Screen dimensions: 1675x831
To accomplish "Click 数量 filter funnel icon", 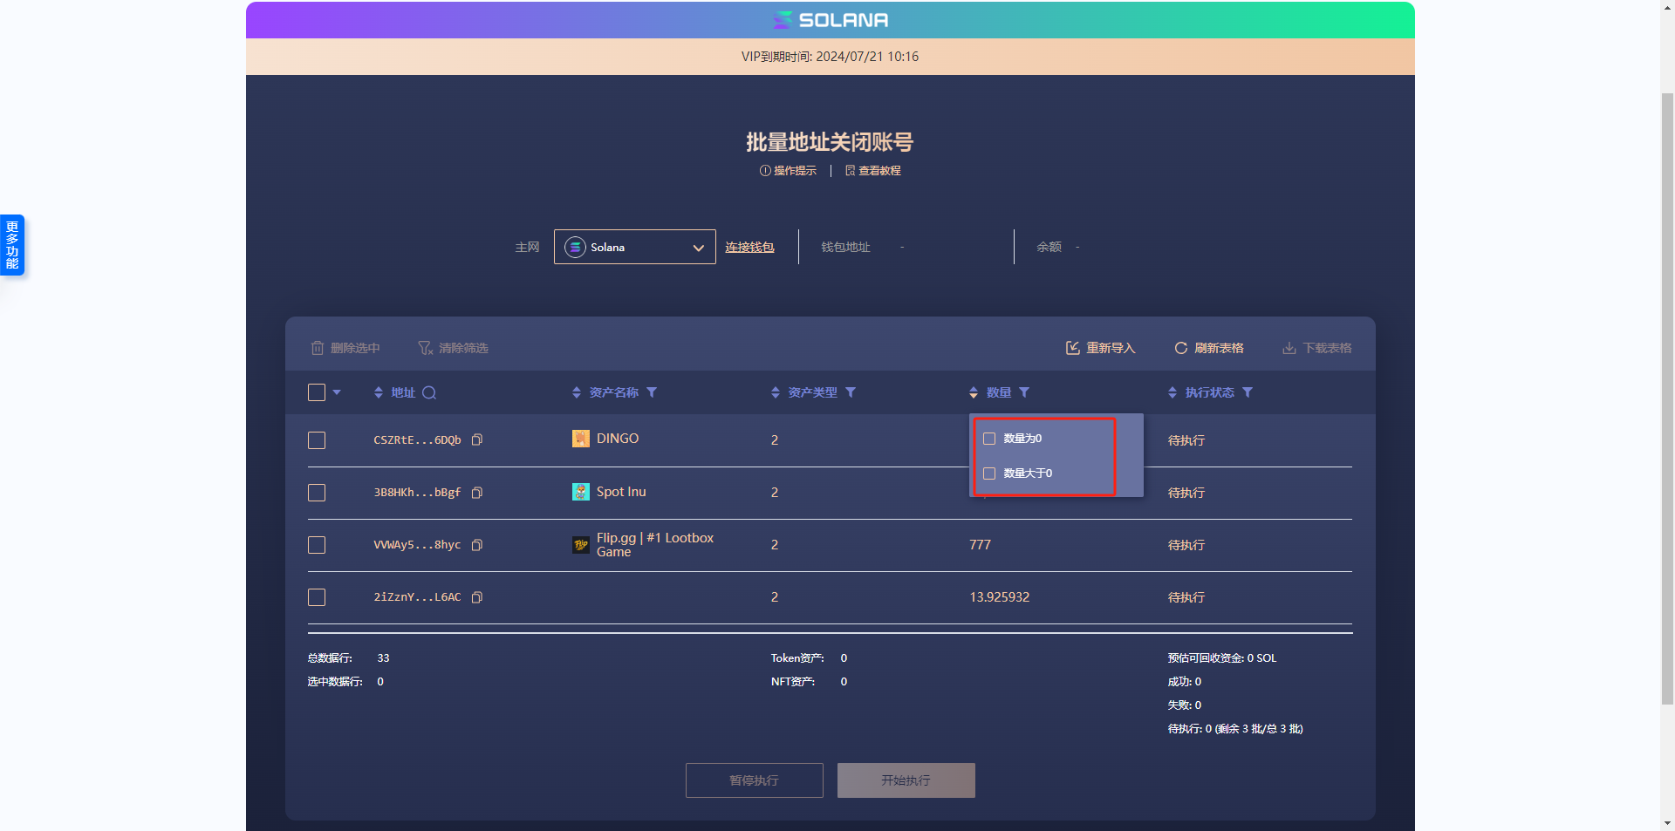I will point(1024,392).
